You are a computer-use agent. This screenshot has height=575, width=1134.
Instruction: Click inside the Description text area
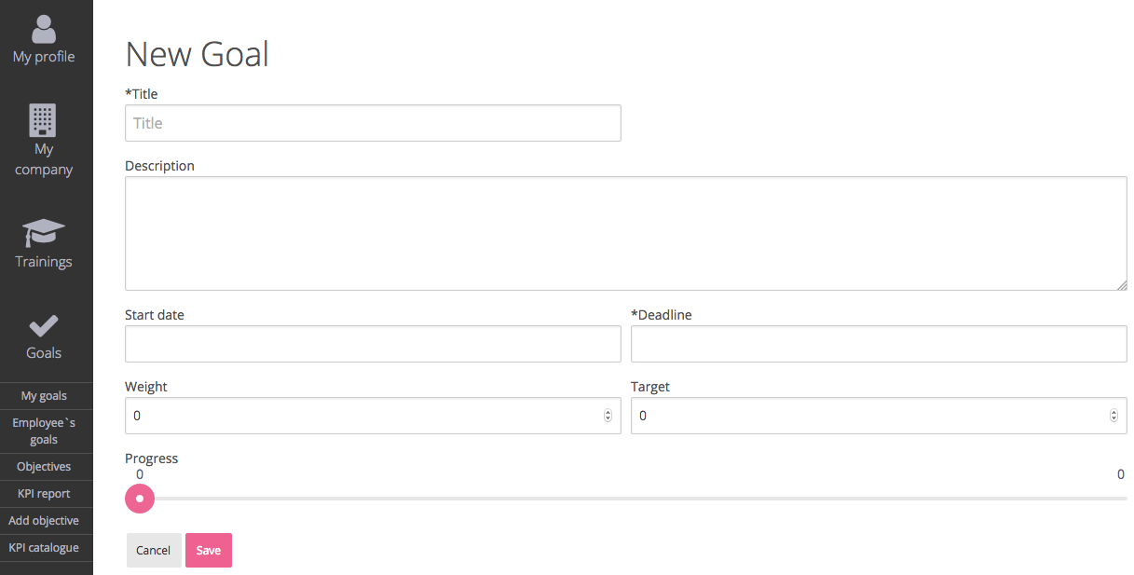tap(626, 233)
